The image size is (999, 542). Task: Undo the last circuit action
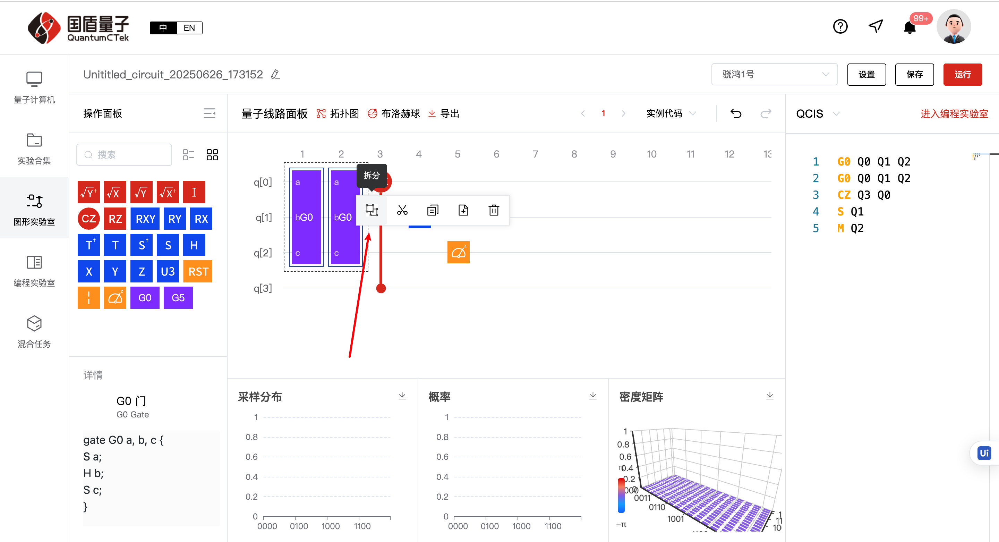click(736, 114)
